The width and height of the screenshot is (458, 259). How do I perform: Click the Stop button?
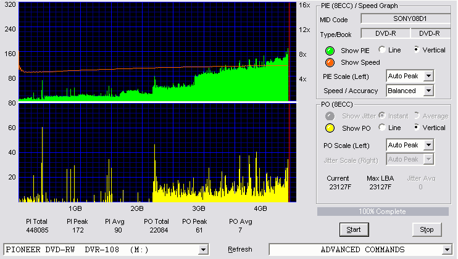[x=427, y=230]
